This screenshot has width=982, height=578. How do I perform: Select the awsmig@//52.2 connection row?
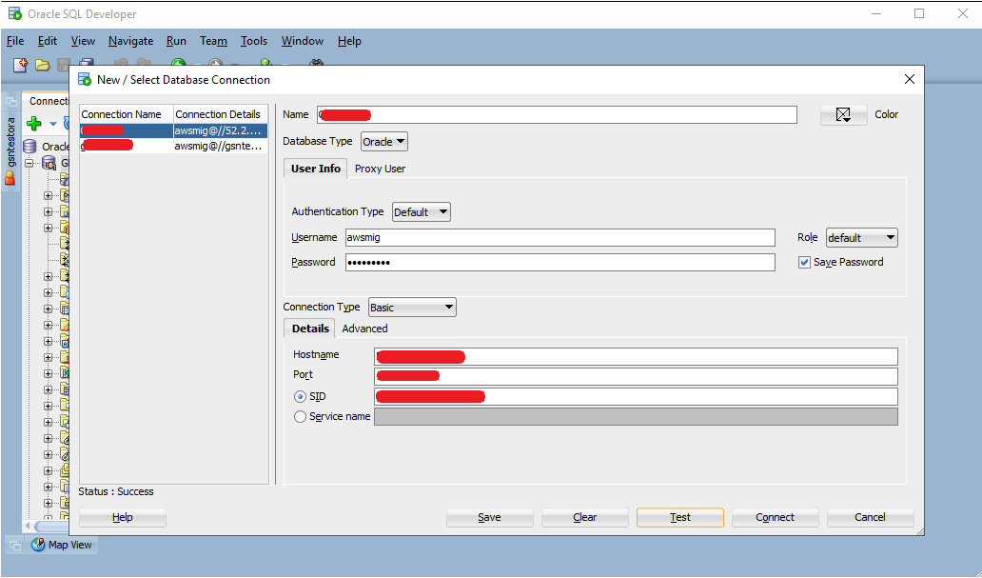coord(173,130)
